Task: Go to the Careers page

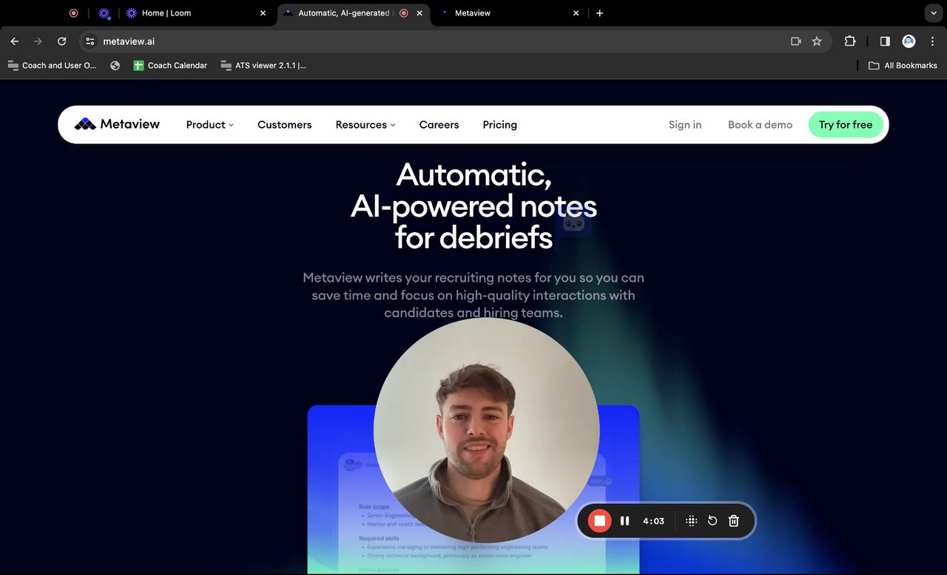Action: click(439, 125)
